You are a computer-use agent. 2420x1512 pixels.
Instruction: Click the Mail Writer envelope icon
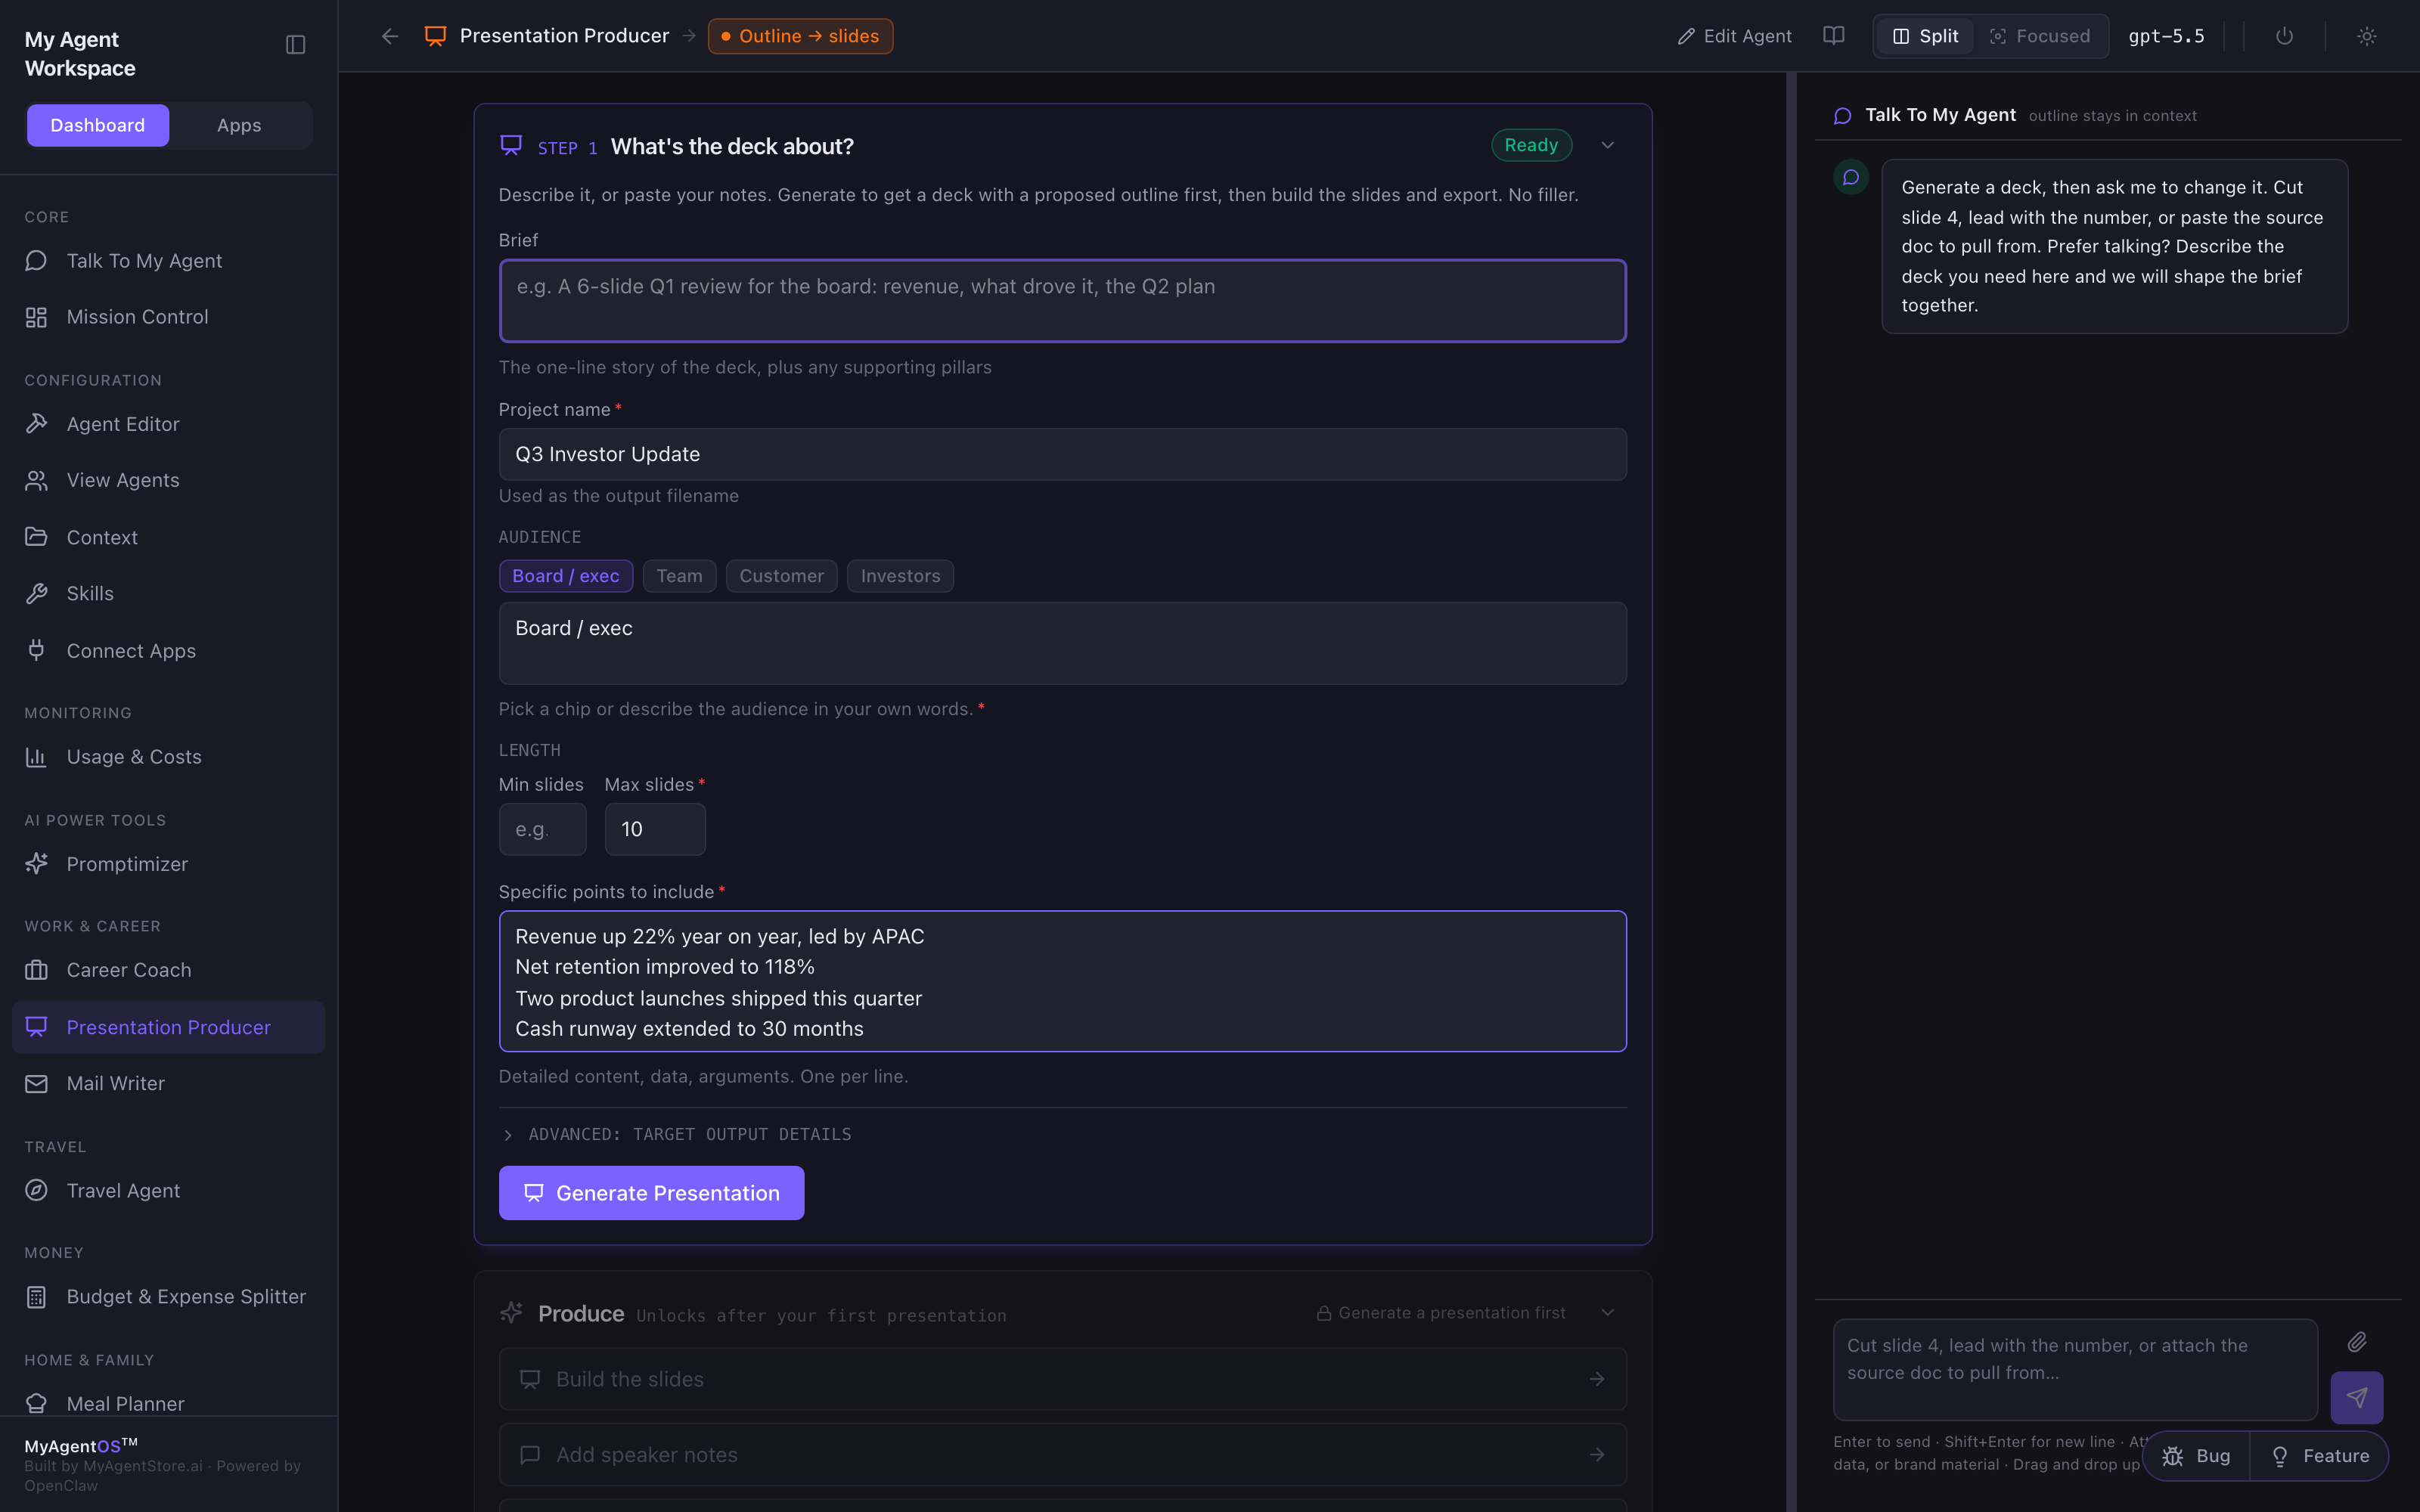(x=36, y=1083)
